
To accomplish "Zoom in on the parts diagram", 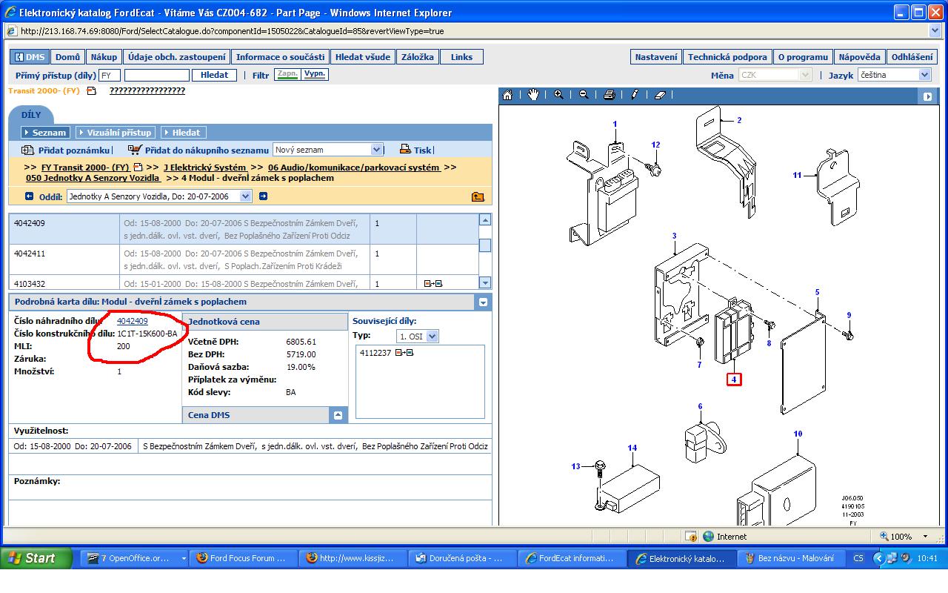I will tap(558, 95).
